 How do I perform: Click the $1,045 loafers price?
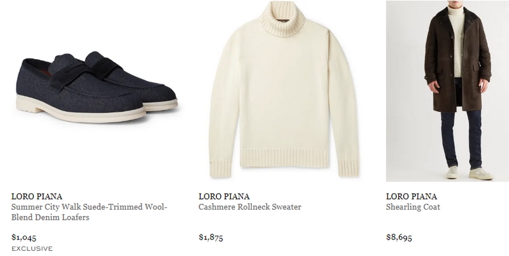[24, 238]
